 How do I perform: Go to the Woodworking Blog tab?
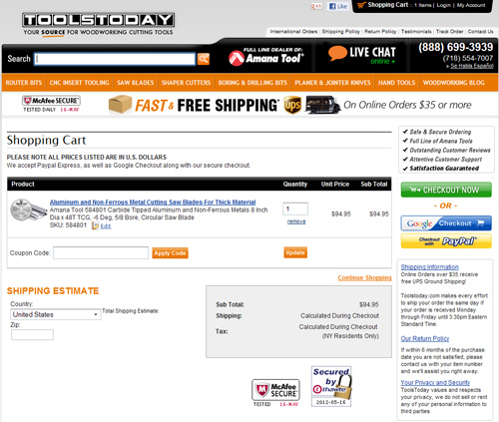[453, 83]
